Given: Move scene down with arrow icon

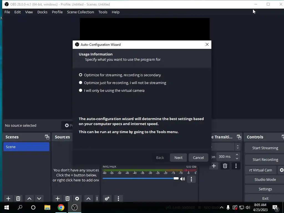Looking at the screenshot, I should click(39, 199).
